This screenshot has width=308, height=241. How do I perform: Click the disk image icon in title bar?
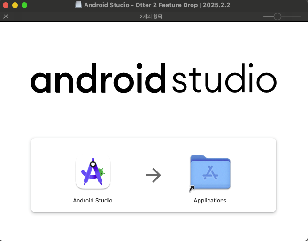click(78, 5)
